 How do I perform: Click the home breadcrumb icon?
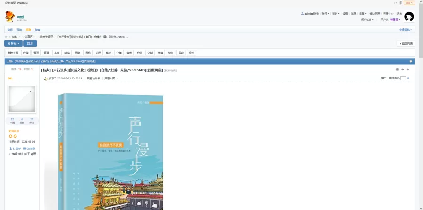click(6, 37)
